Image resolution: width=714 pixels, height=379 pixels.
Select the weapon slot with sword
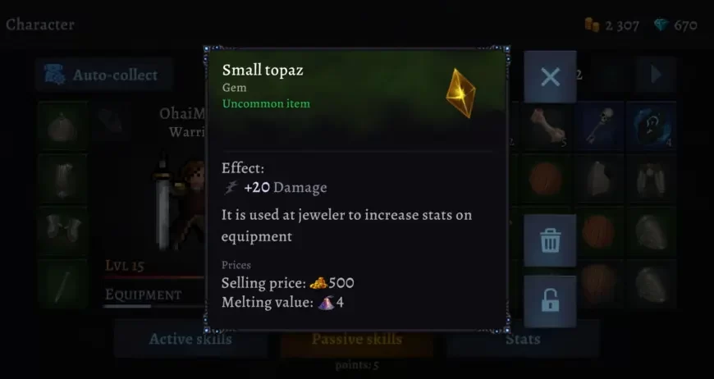[x=63, y=285]
